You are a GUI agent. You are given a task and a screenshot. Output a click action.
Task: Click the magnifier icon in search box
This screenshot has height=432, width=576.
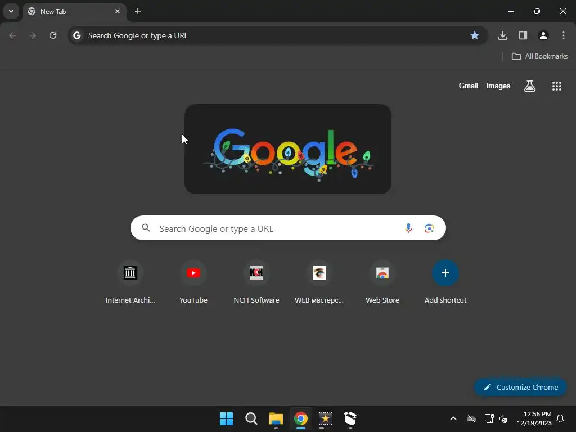pos(146,228)
